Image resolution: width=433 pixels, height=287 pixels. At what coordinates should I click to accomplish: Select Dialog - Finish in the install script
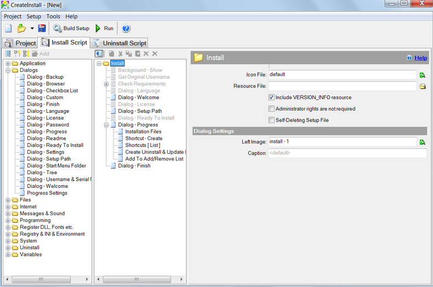coord(134,165)
